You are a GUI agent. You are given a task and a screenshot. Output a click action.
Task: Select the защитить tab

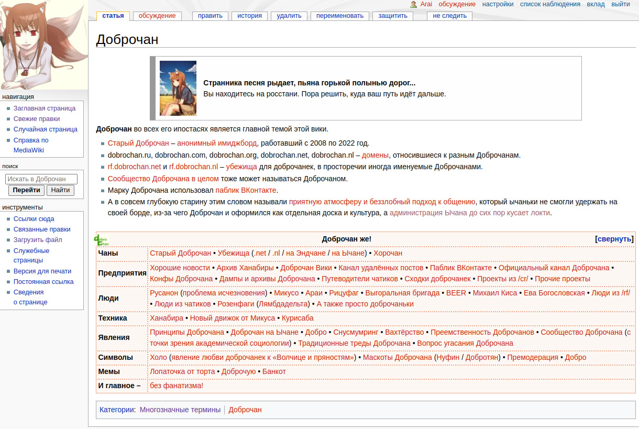pos(393,16)
